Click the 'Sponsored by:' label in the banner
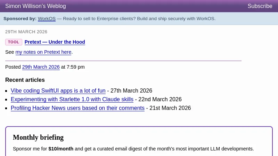 point(20,19)
